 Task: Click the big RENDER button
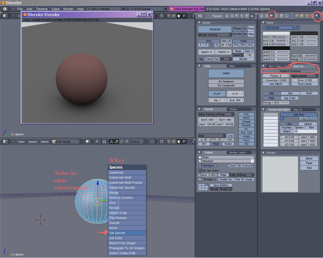pos(215,29)
